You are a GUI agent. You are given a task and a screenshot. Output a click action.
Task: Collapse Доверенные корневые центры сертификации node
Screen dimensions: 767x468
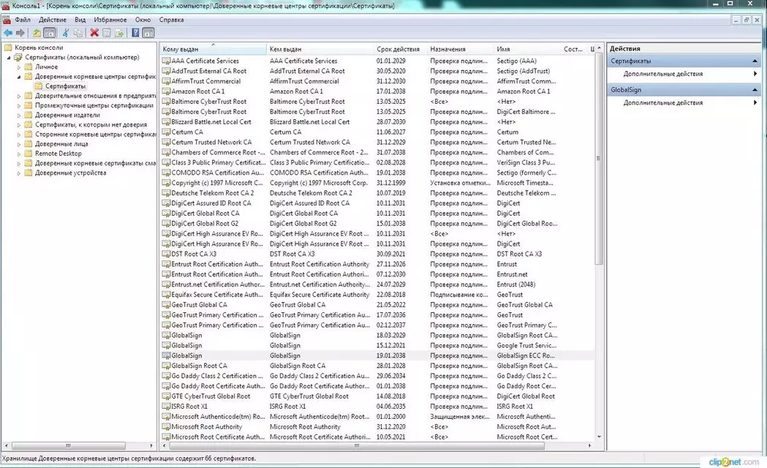[x=19, y=77]
